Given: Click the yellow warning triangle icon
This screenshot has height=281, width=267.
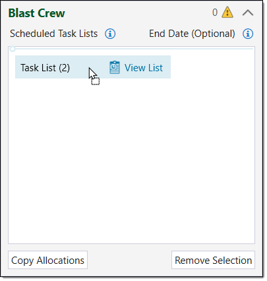Looking at the screenshot, I should pyautogui.click(x=227, y=13).
